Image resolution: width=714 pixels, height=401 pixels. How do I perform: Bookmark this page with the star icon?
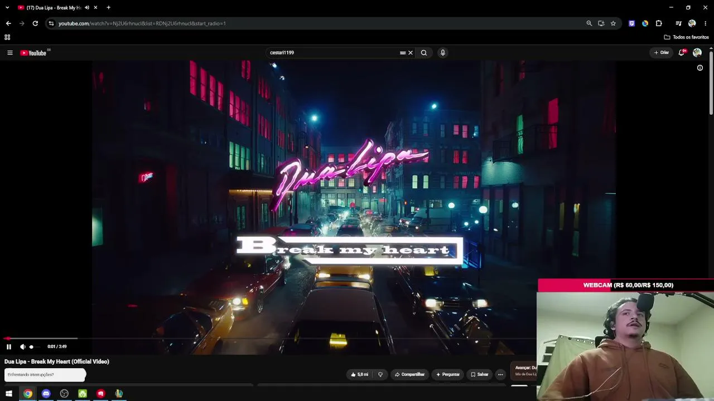tap(613, 23)
